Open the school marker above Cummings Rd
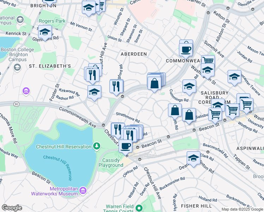 (190, 87)
